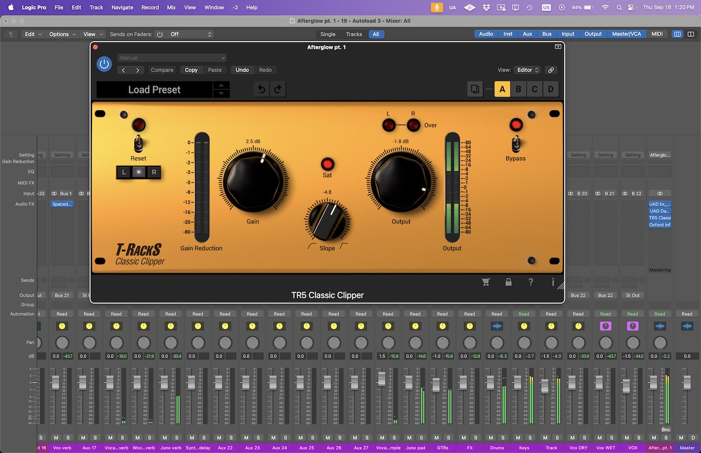Click the undo arrow icon above the clipper panel

point(261,89)
